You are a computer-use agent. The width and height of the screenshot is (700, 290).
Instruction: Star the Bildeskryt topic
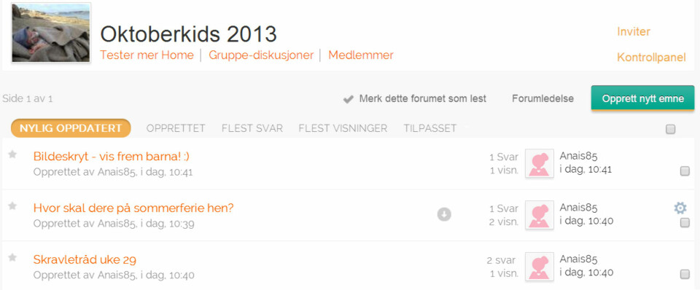(x=12, y=154)
